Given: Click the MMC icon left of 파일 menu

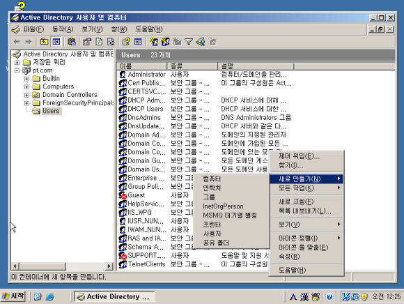Looking at the screenshot, I should [x=16, y=29].
